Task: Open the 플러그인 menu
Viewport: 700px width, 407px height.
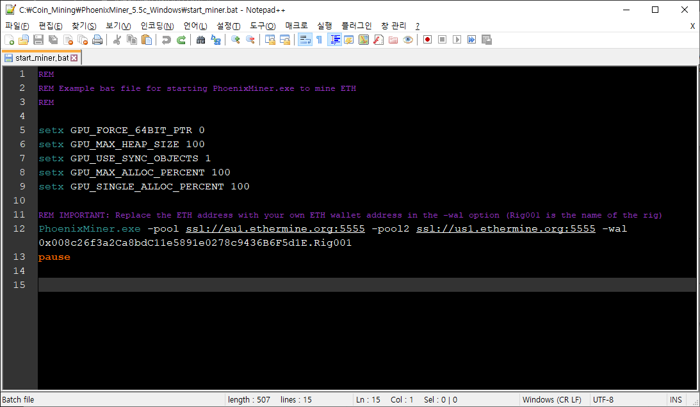Action: pos(356,26)
